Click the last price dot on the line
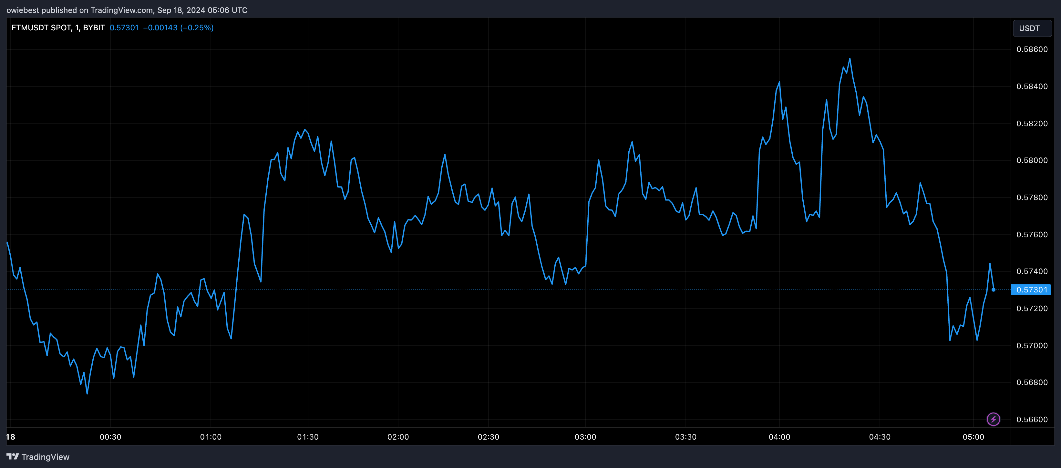This screenshot has width=1061, height=468. tap(994, 290)
